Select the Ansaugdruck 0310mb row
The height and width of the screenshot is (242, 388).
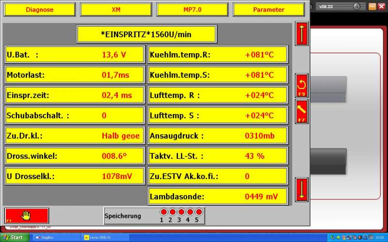click(x=218, y=136)
